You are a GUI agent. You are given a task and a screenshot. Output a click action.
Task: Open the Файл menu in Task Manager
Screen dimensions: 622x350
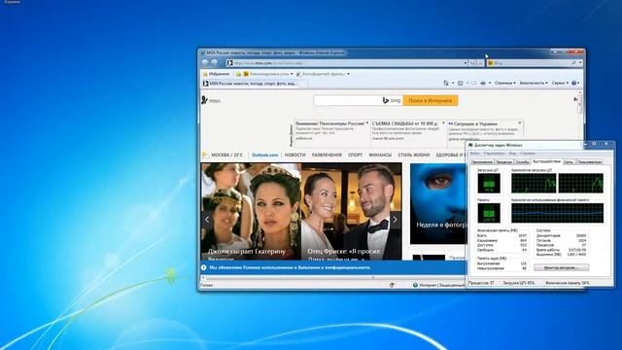click(475, 154)
